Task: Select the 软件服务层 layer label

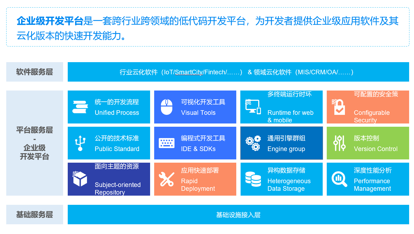Action: coord(35,72)
